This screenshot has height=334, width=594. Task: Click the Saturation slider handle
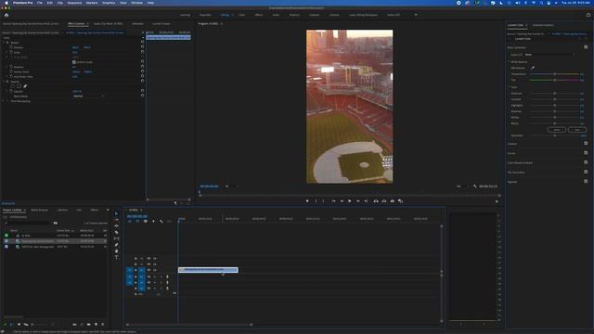[555, 135]
